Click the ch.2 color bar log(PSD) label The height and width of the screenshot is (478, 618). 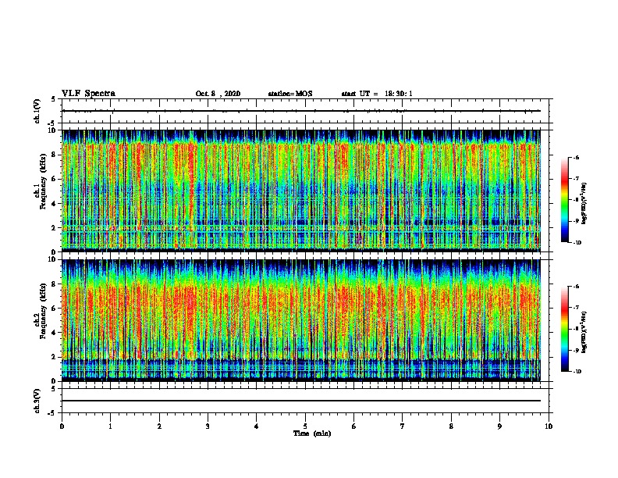tap(584, 332)
